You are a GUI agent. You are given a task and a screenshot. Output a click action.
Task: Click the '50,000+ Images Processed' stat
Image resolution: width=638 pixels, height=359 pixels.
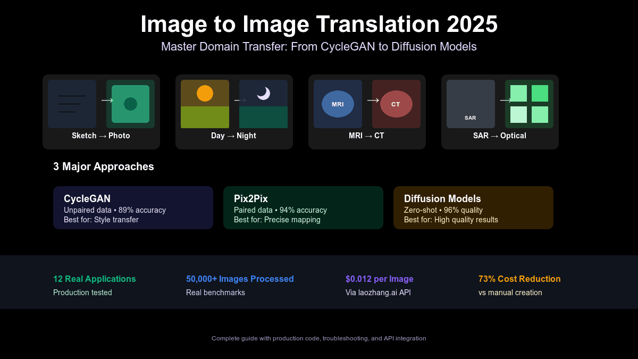[240, 279]
